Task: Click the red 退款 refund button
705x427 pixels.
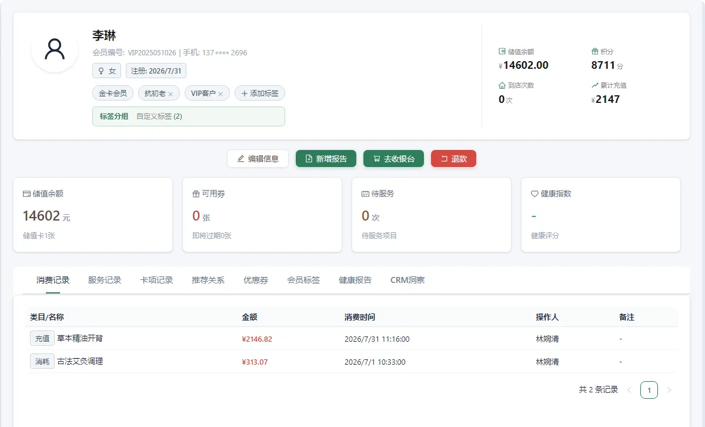Action: (x=454, y=159)
